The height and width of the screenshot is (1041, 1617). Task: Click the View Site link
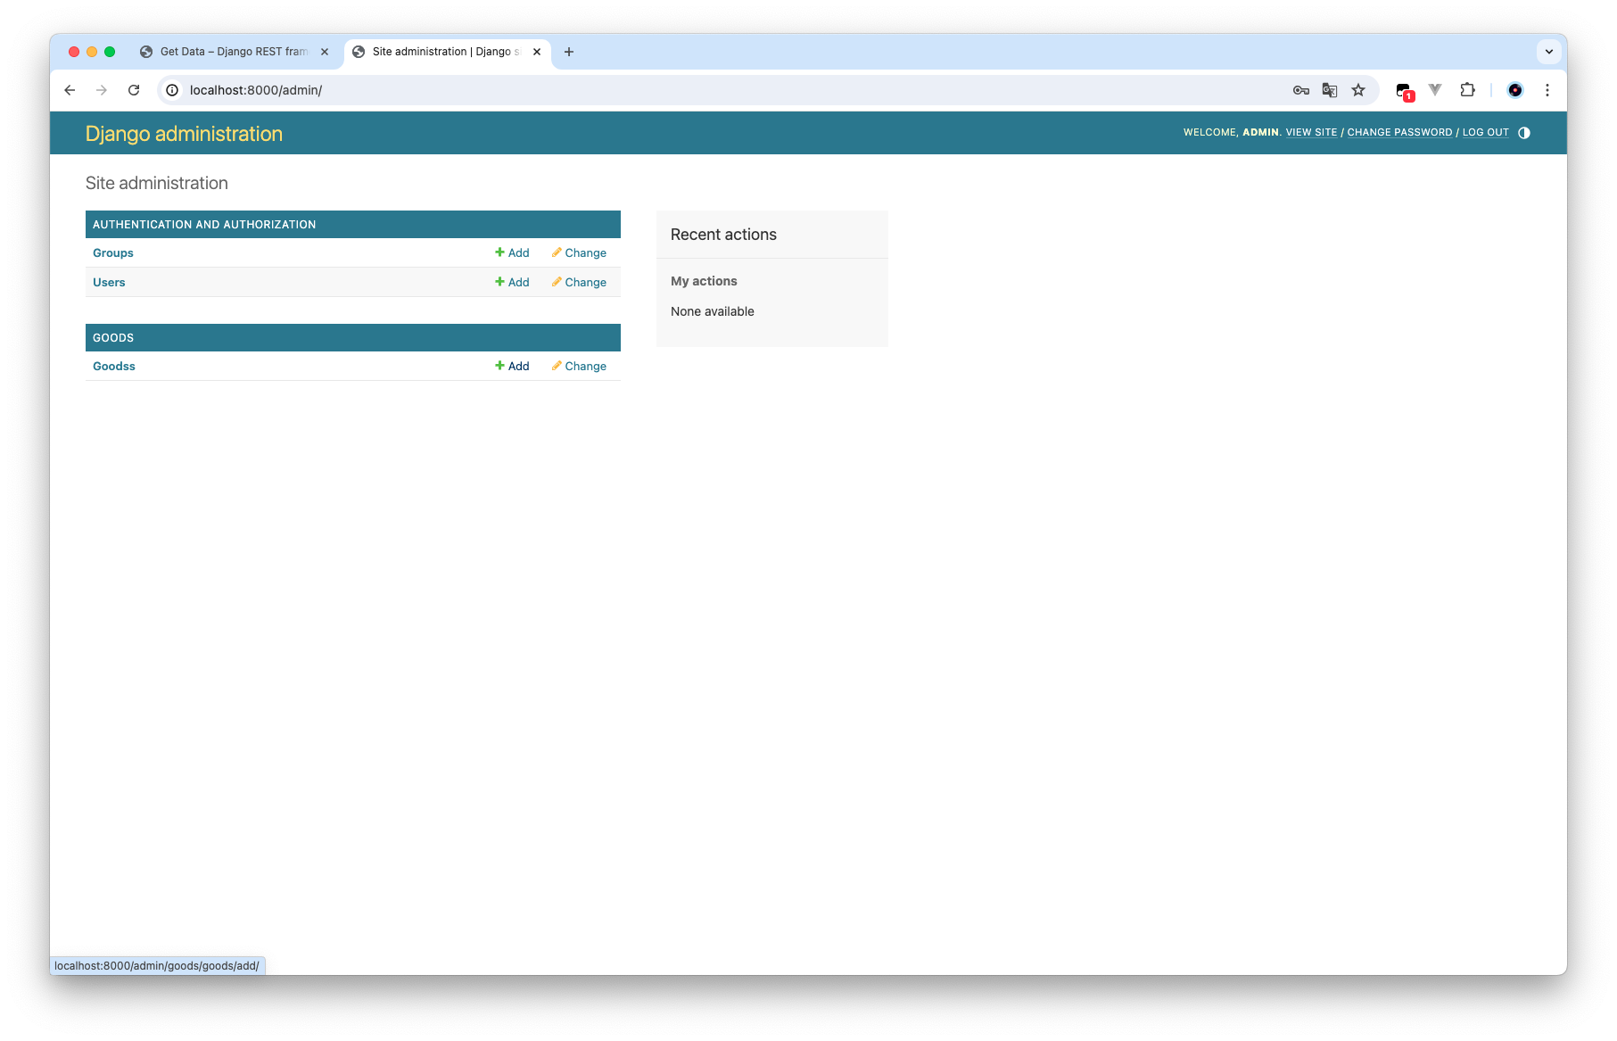[1311, 132]
